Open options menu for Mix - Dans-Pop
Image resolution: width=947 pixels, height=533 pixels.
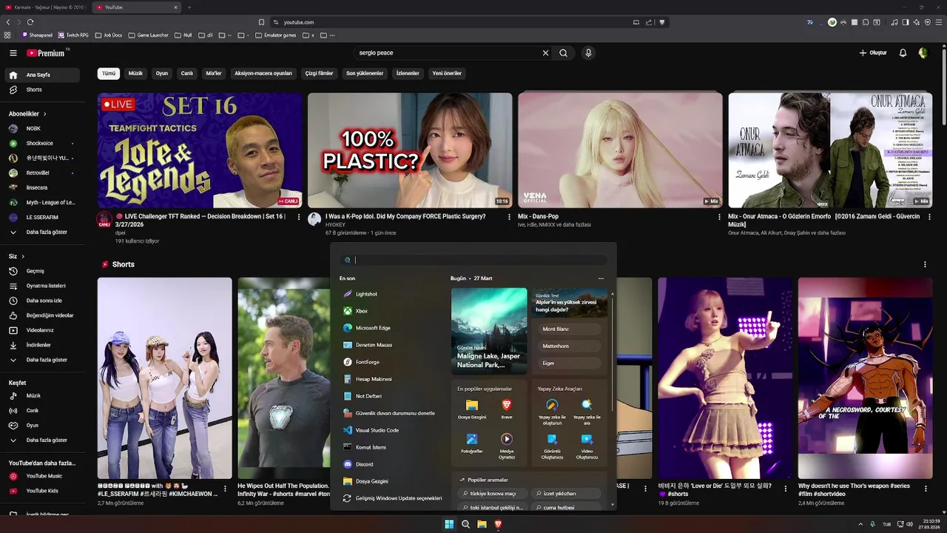click(719, 217)
